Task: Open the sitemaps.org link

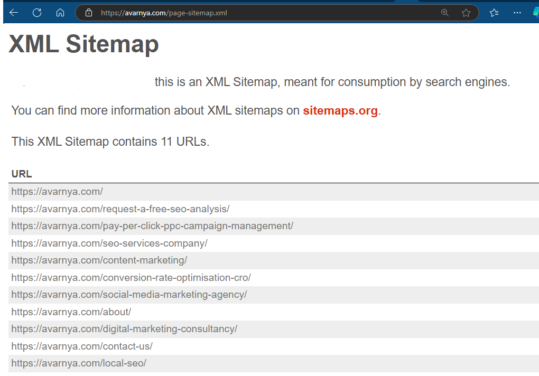Action: tap(340, 111)
